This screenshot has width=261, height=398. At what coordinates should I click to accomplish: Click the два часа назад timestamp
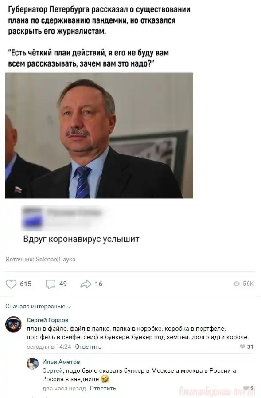tap(64, 388)
